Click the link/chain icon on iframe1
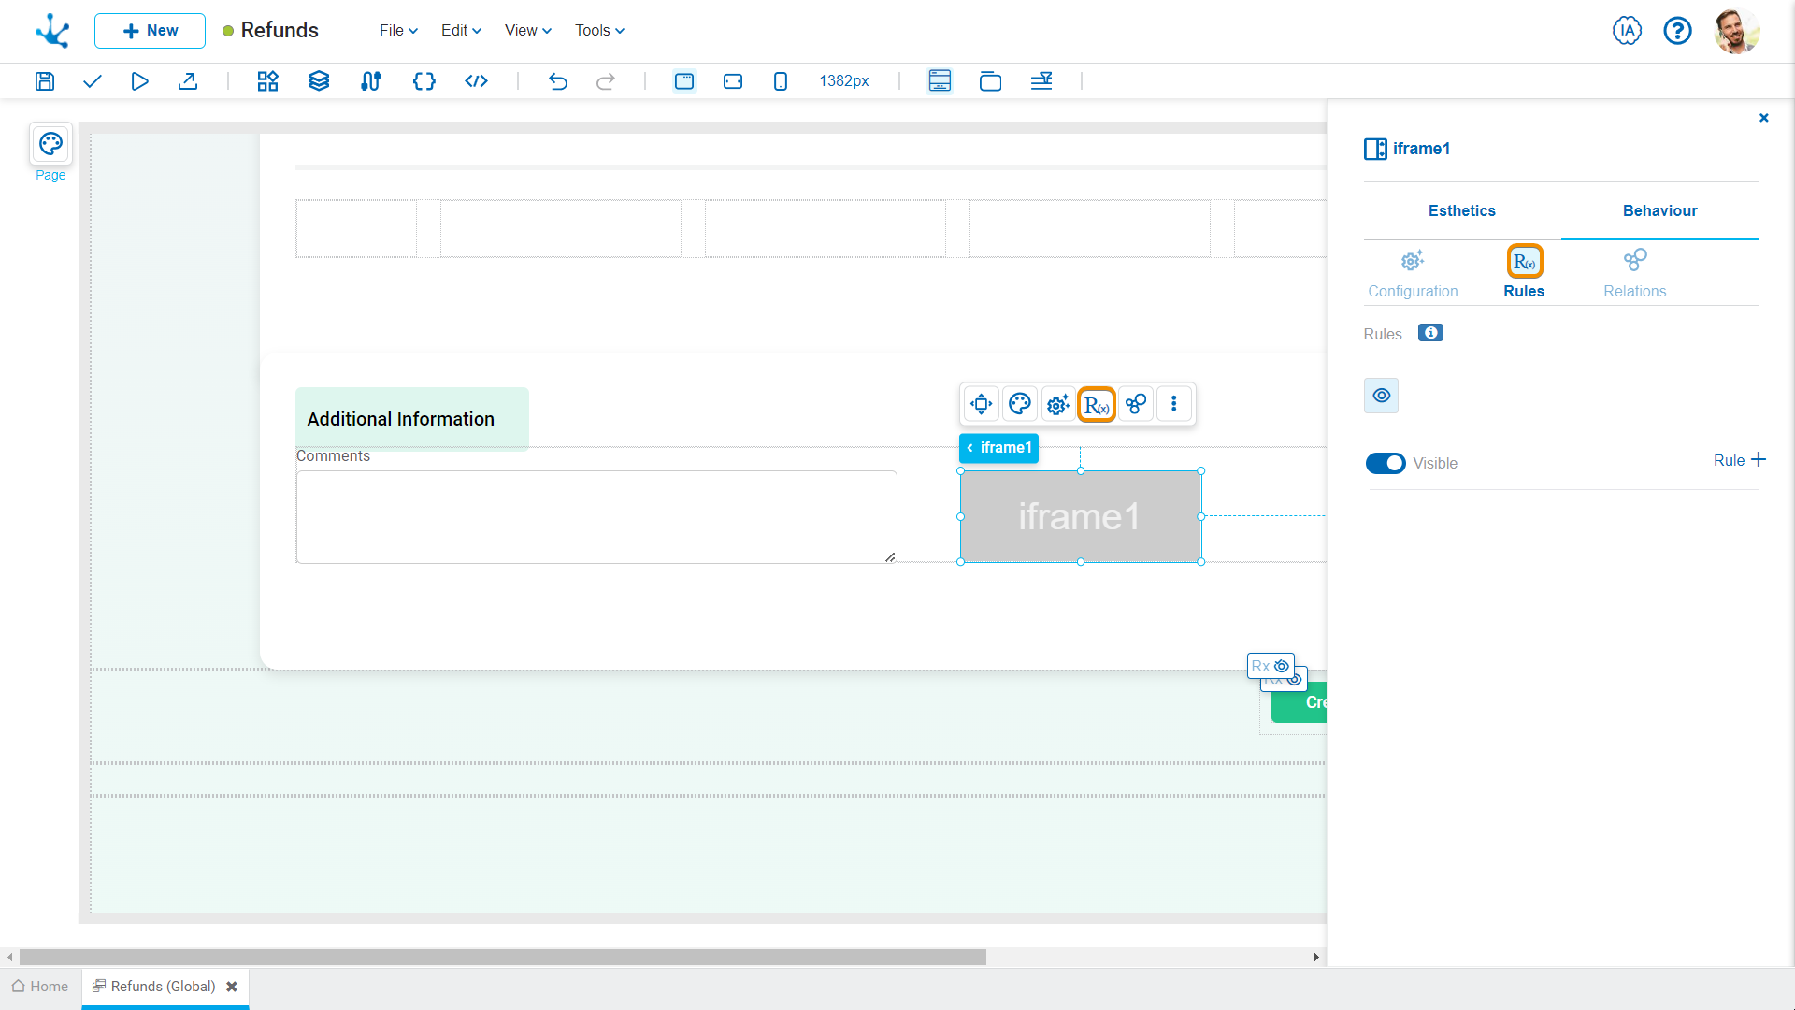Screen dimensions: 1795x1010 (1136, 405)
